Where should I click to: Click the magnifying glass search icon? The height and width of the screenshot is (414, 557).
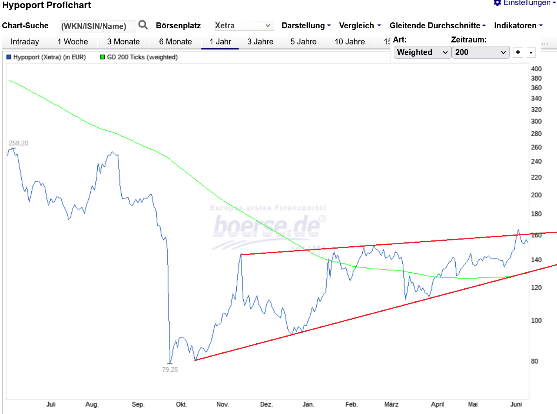(x=143, y=25)
